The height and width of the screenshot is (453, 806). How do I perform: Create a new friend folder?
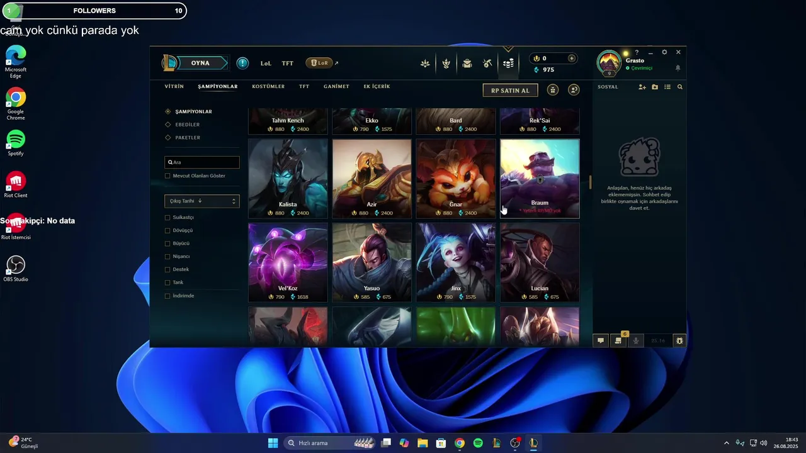(655, 87)
